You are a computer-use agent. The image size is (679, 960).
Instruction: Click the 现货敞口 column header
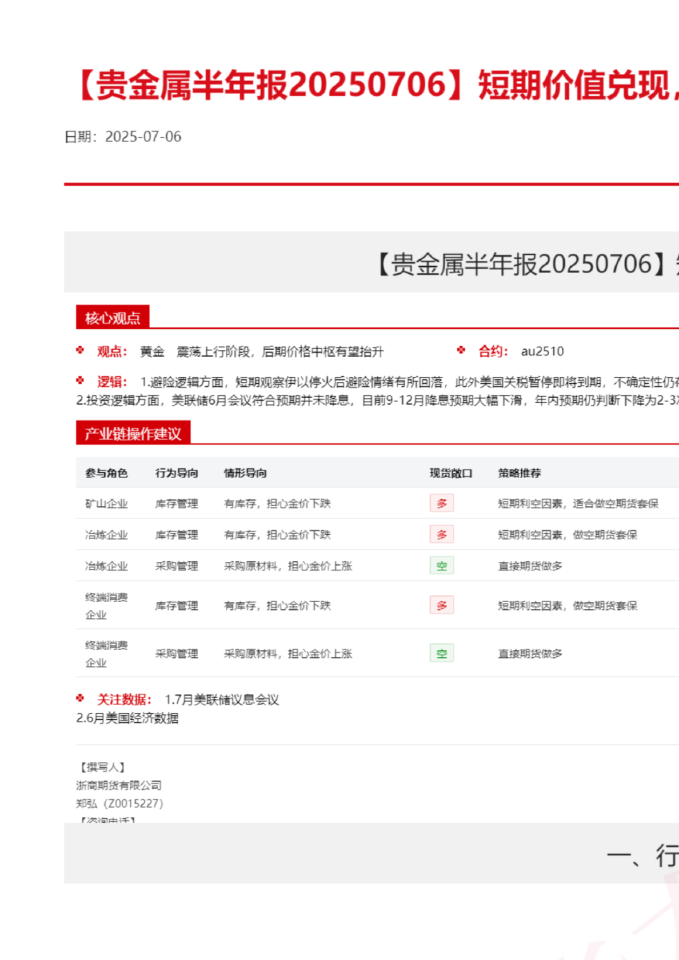[451, 473]
